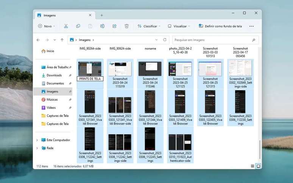The image size is (293, 183).
Task: Click the search magnifier icon
Action: pos(254,40)
